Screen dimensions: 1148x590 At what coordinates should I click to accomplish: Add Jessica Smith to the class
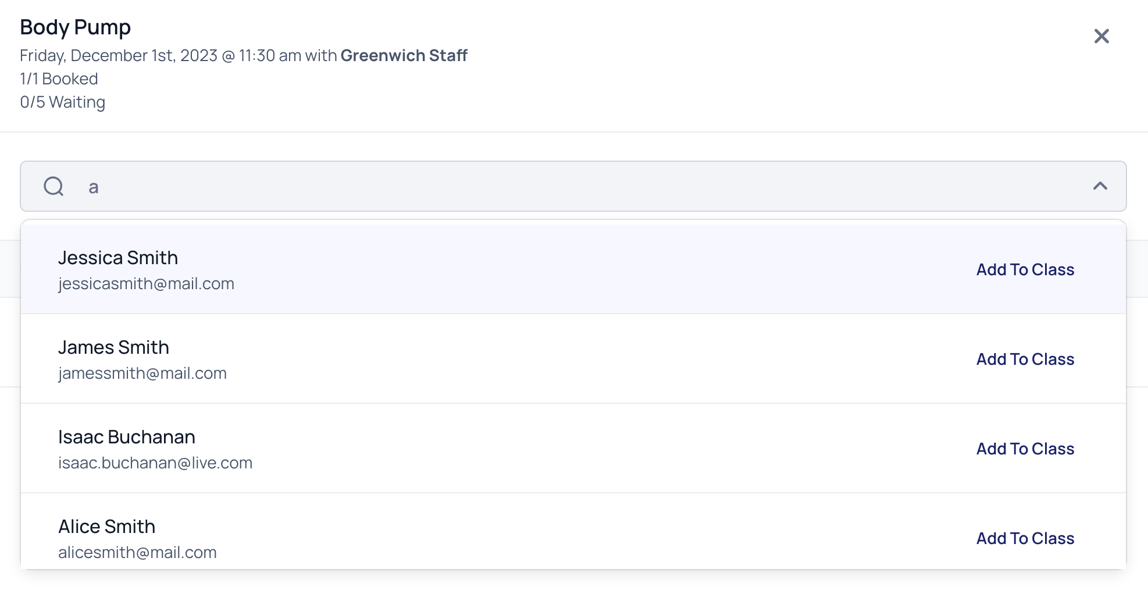(1025, 269)
